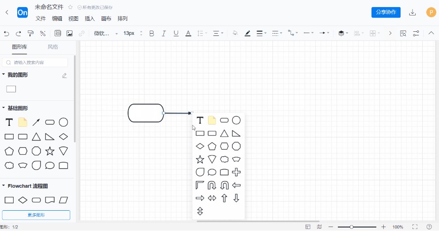Open the font family dropdown
This screenshot has width=439, height=231.
click(x=106, y=33)
